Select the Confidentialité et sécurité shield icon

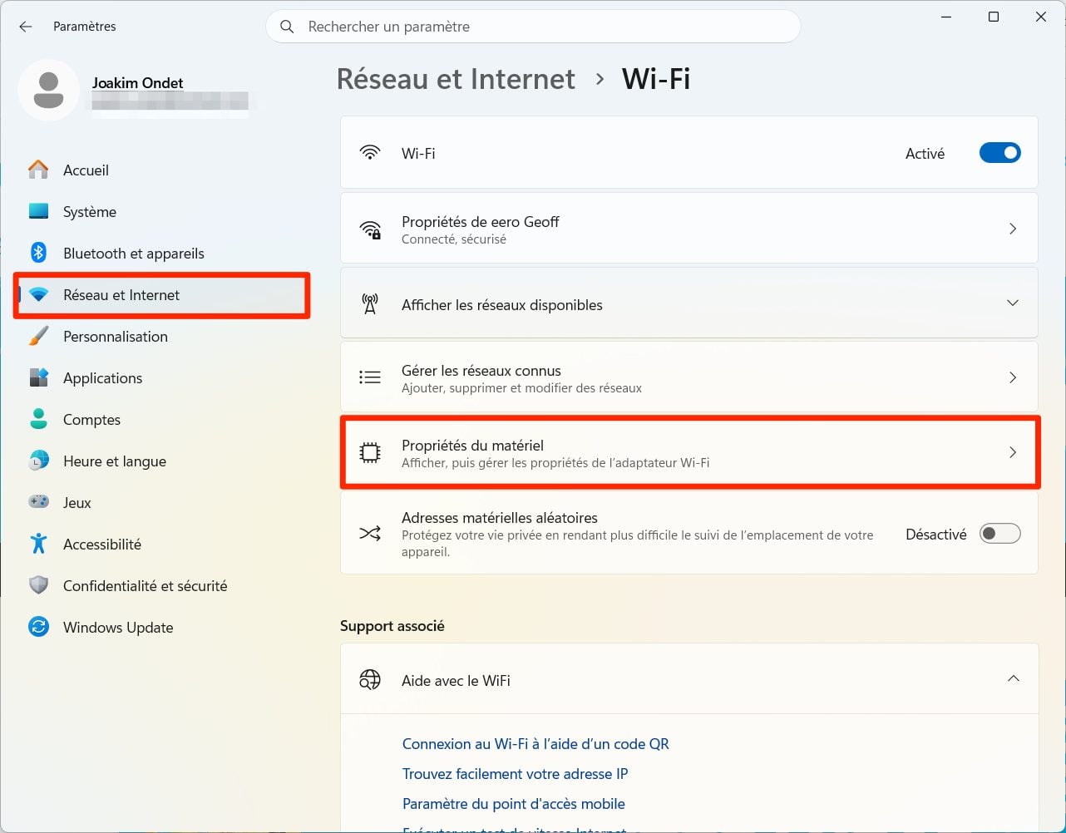[x=38, y=585]
